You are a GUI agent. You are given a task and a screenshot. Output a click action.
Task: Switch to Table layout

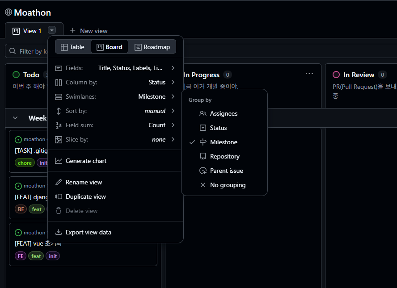click(73, 47)
